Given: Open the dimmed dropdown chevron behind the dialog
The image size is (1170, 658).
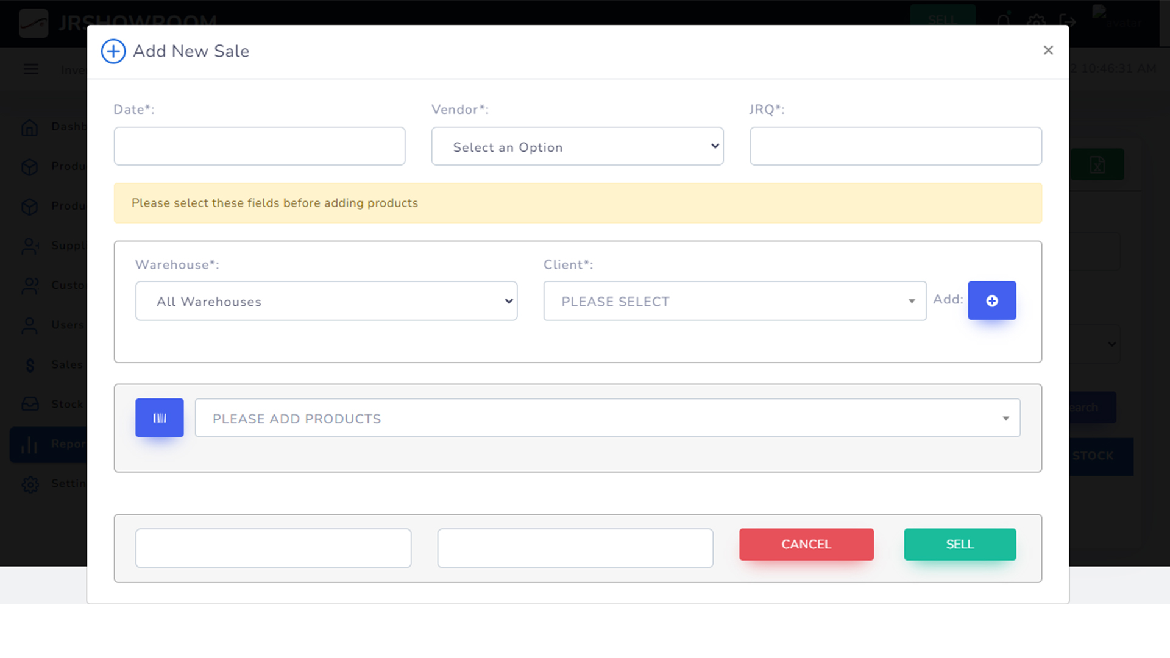Looking at the screenshot, I should (1111, 344).
